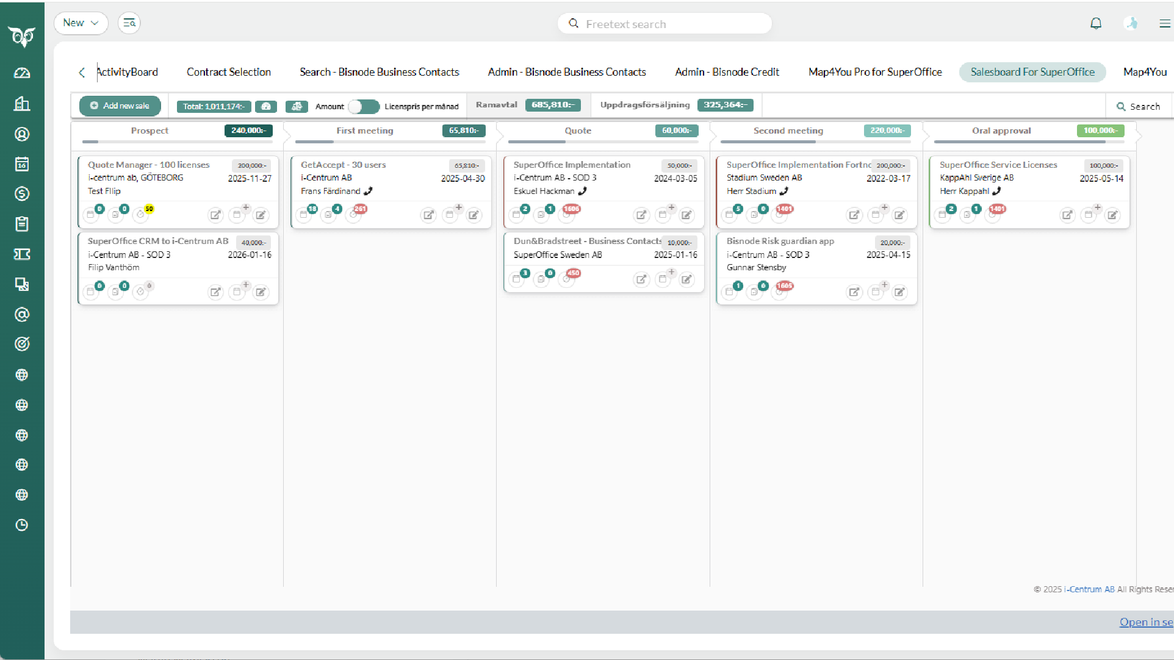
Task: Click the Ramavtal 685,810 filter
Action: coord(528,105)
